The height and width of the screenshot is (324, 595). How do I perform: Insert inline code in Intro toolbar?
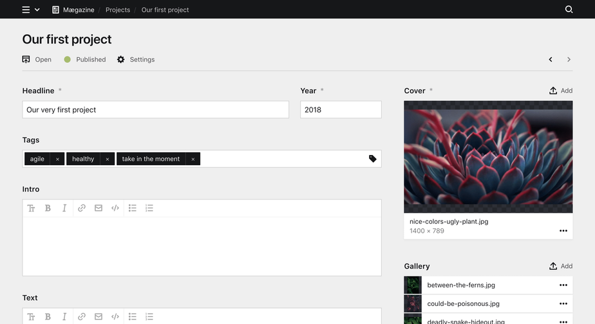(x=115, y=208)
